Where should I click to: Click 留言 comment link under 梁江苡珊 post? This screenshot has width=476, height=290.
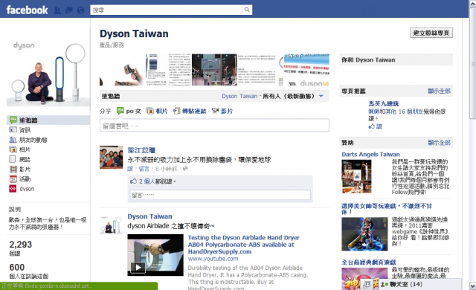pyautogui.click(x=144, y=169)
